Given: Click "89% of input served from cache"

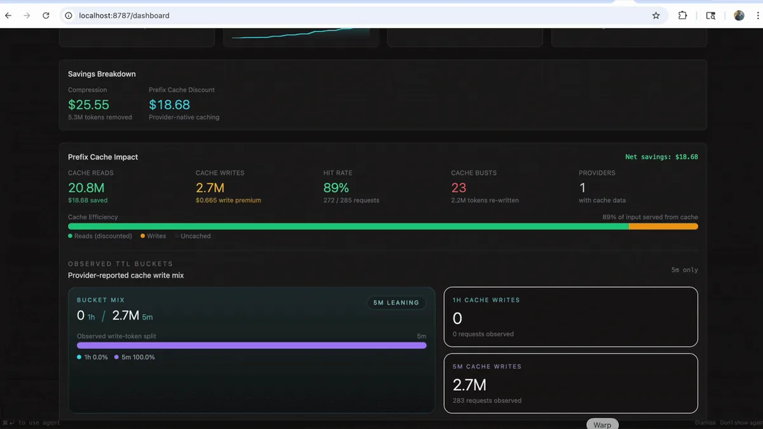Looking at the screenshot, I should [650, 217].
